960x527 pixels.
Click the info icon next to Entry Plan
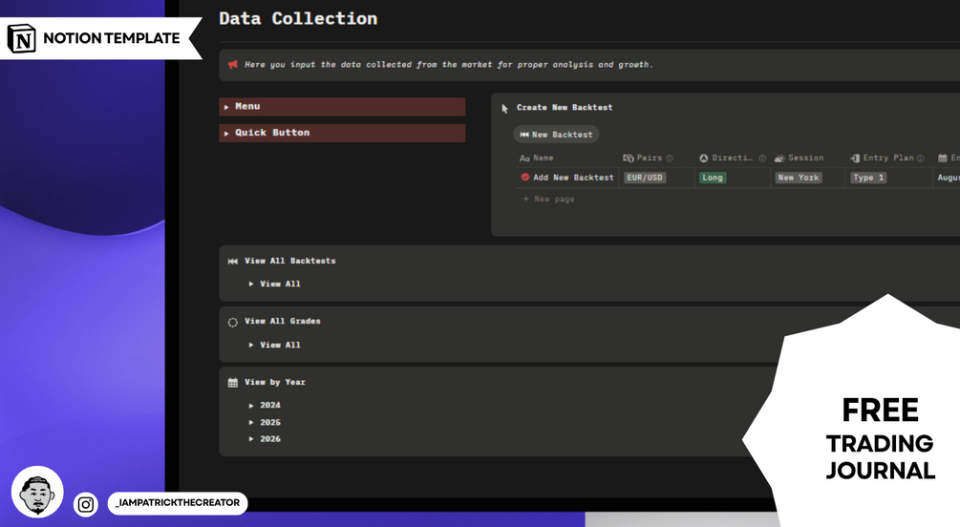click(x=920, y=158)
